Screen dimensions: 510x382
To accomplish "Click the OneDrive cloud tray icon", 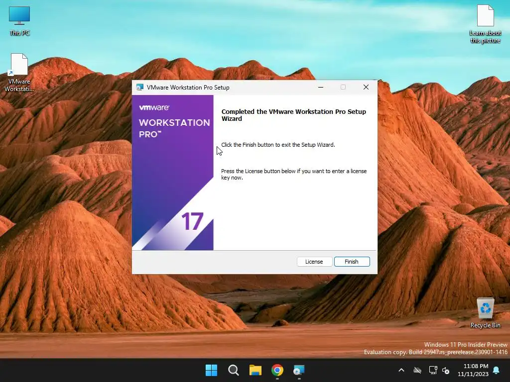I will 417,370.
